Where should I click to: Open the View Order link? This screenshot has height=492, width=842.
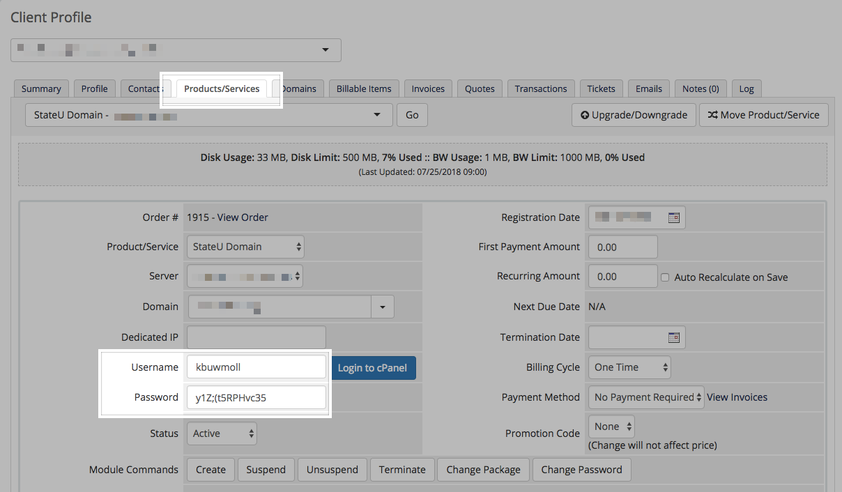click(243, 217)
